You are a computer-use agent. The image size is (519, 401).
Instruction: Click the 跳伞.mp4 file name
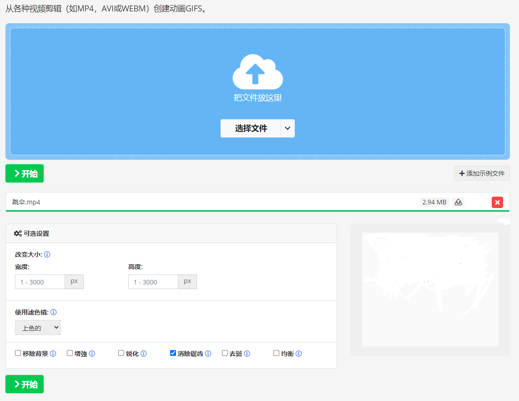(x=26, y=202)
